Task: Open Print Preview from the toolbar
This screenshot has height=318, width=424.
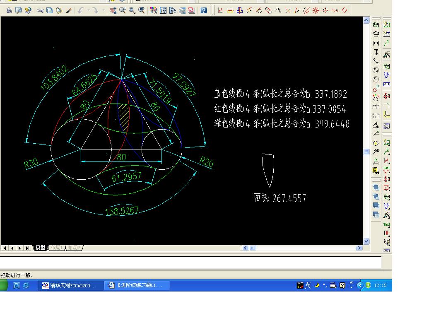Action: [x=18, y=10]
